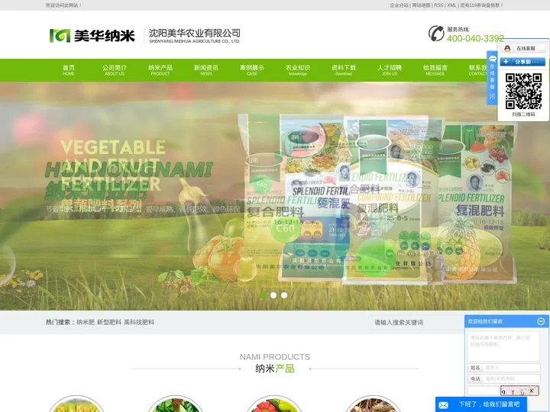The height and width of the screenshot is (412, 550).
Task: Click the envelope icon in the off-duty bar
Action: [443, 405]
